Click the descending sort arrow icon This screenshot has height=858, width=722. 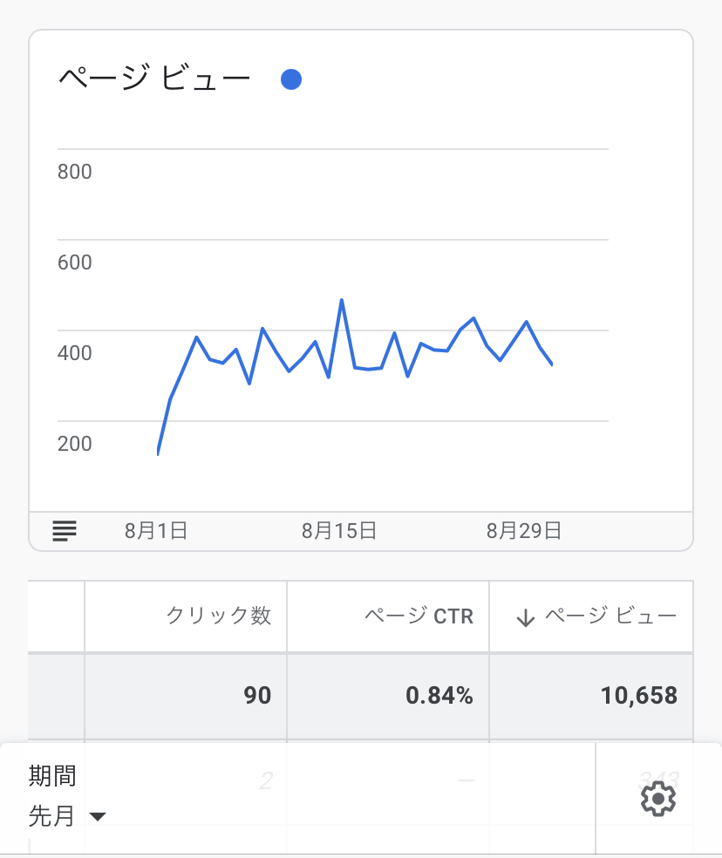click(525, 617)
